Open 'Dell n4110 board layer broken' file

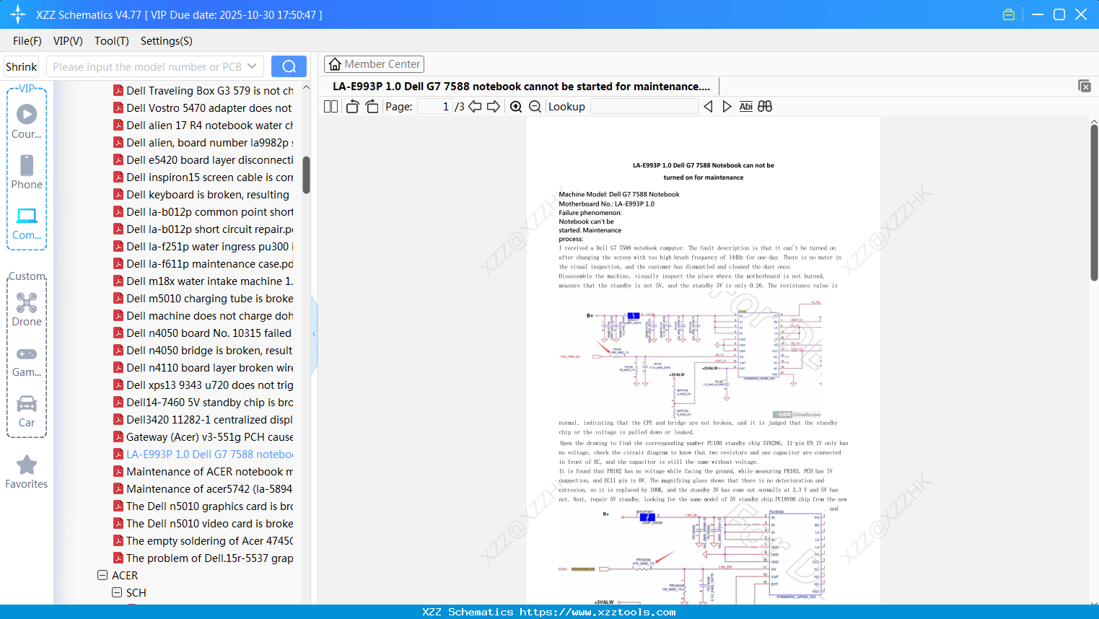click(203, 368)
